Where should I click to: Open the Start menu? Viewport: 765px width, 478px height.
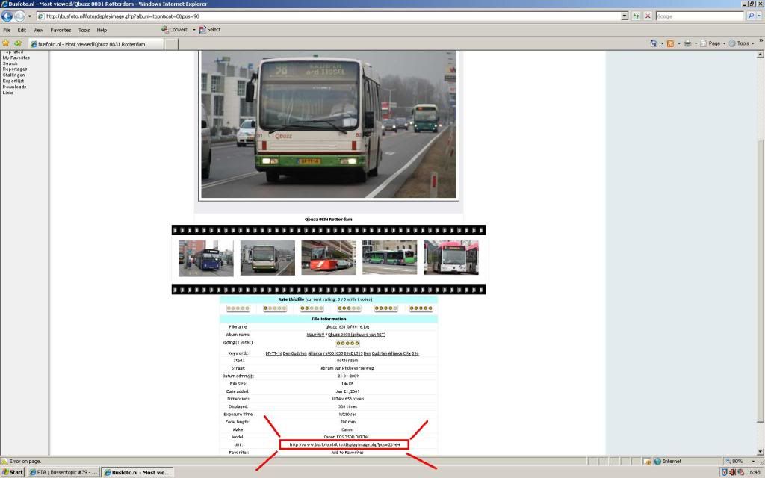(13, 472)
